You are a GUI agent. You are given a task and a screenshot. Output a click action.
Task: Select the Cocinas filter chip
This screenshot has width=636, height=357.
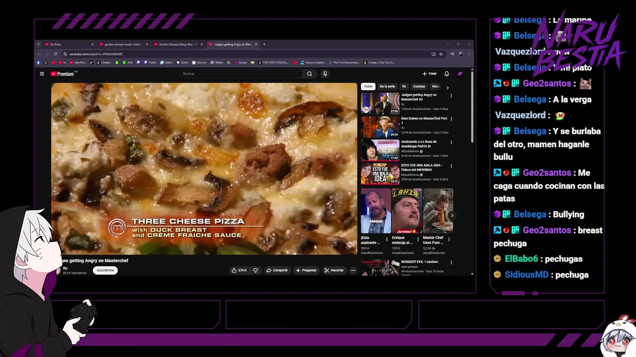point(419,86)
